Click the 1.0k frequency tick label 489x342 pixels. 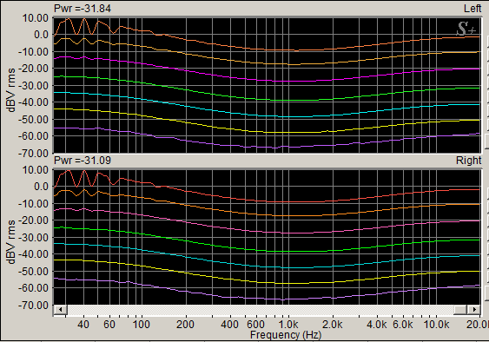(287, 325)
